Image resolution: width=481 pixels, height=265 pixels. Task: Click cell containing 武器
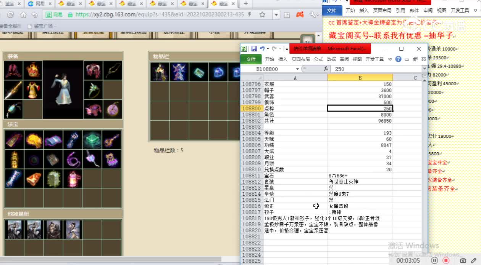[x=295, y=96]
